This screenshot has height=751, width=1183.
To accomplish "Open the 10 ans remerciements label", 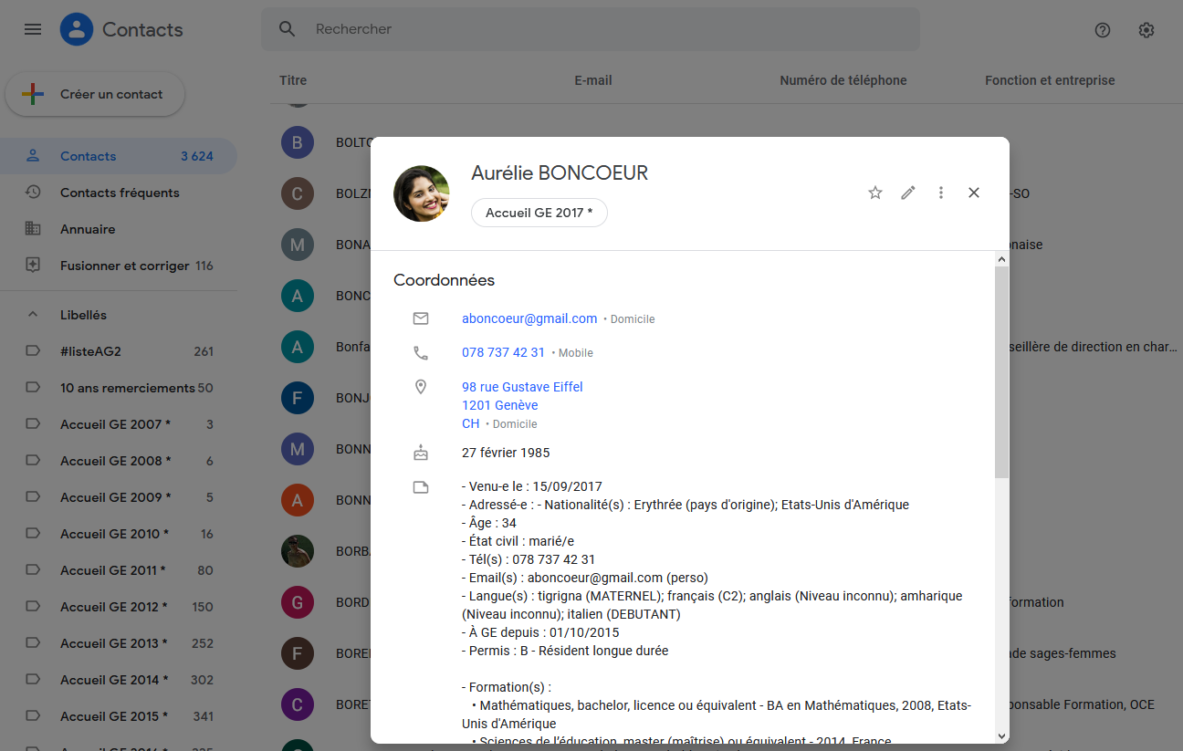I will point(119,388).
